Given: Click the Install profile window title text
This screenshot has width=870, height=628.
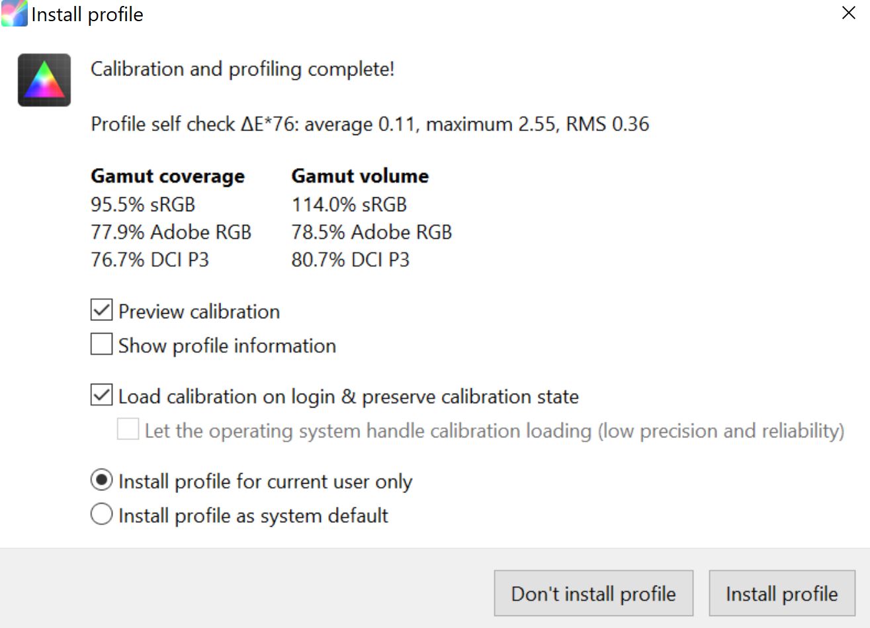Looking at the screenshot, I should (87, 15).
